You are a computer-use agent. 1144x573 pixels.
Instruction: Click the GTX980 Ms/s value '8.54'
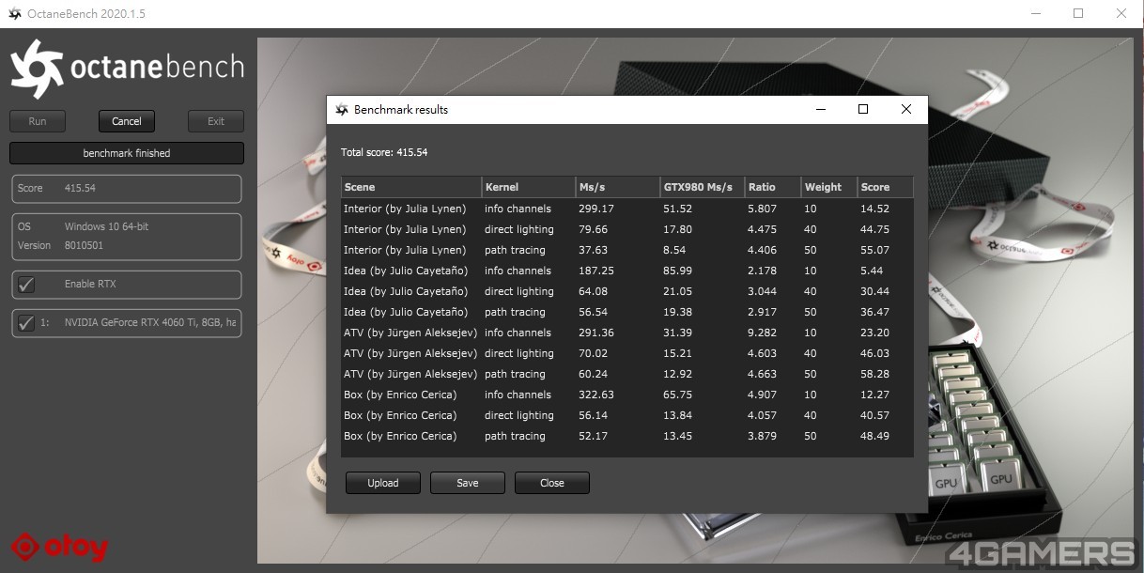pyautogui.click(x=674, y=250)
